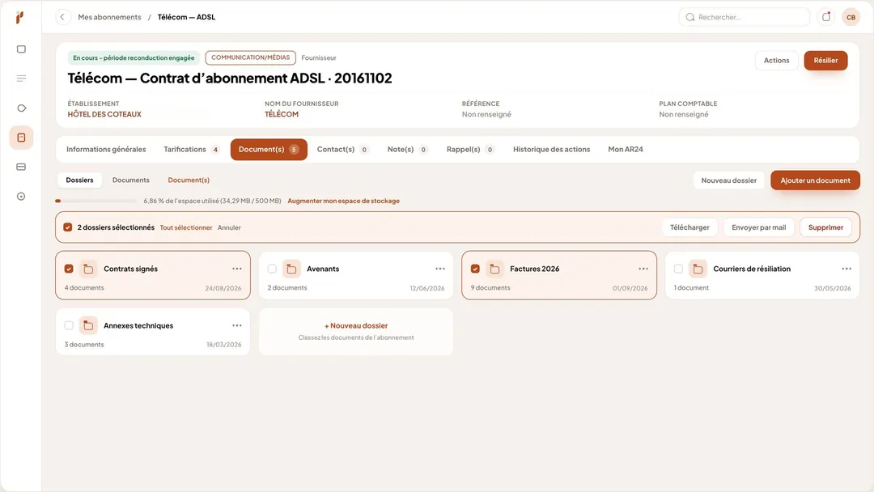Viewport: 874px width, 492px height.
Task: Select the Dossiers sub-tab
Action: point(79,180)
